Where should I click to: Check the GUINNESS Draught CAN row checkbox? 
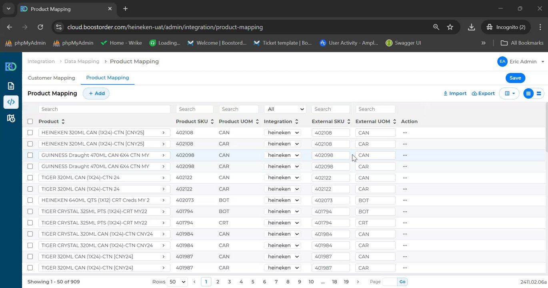point(30,155)
